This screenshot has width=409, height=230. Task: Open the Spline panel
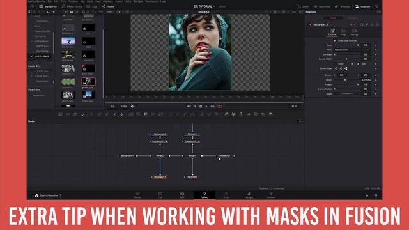302,6
